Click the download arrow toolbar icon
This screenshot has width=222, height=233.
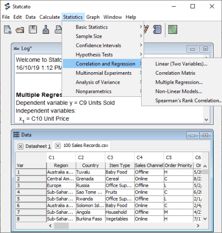[46, 29]
